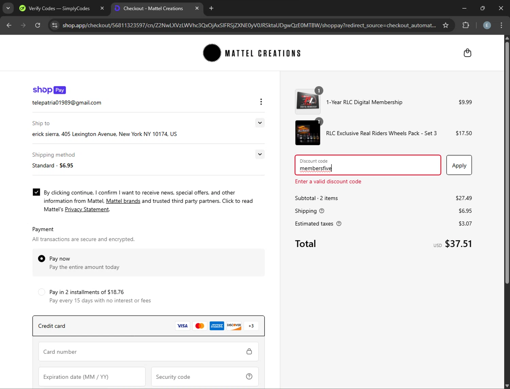This screenshot has height=389, width=510.
Task: Bookmark this page with the star icon
Action: pos(445,25)
